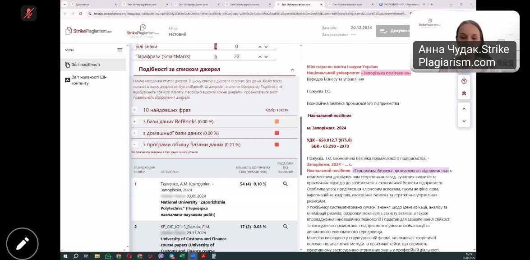
Task: Open Excel from the taskbar
Action: (182, 256)
